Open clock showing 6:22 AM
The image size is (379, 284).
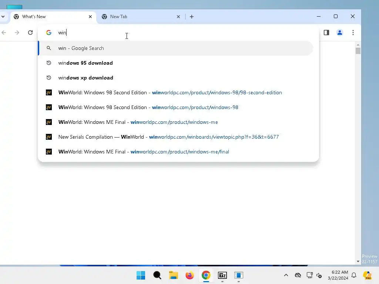338,275
